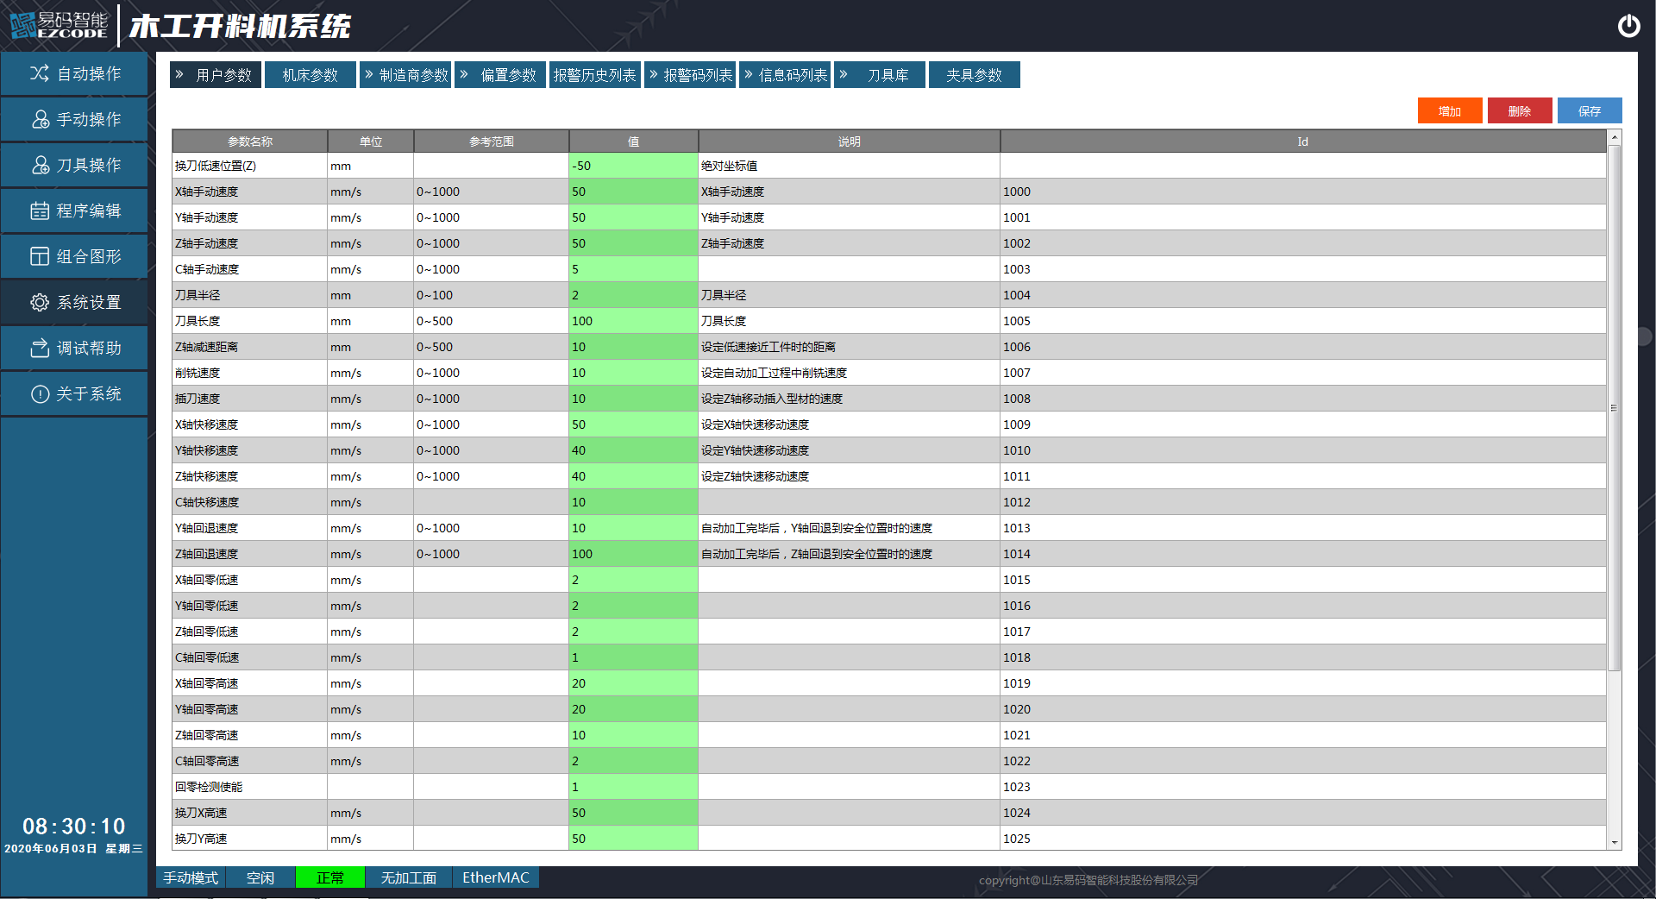Click the person icon beside 手动操作
1656x899 pixels.
(40, 119)
